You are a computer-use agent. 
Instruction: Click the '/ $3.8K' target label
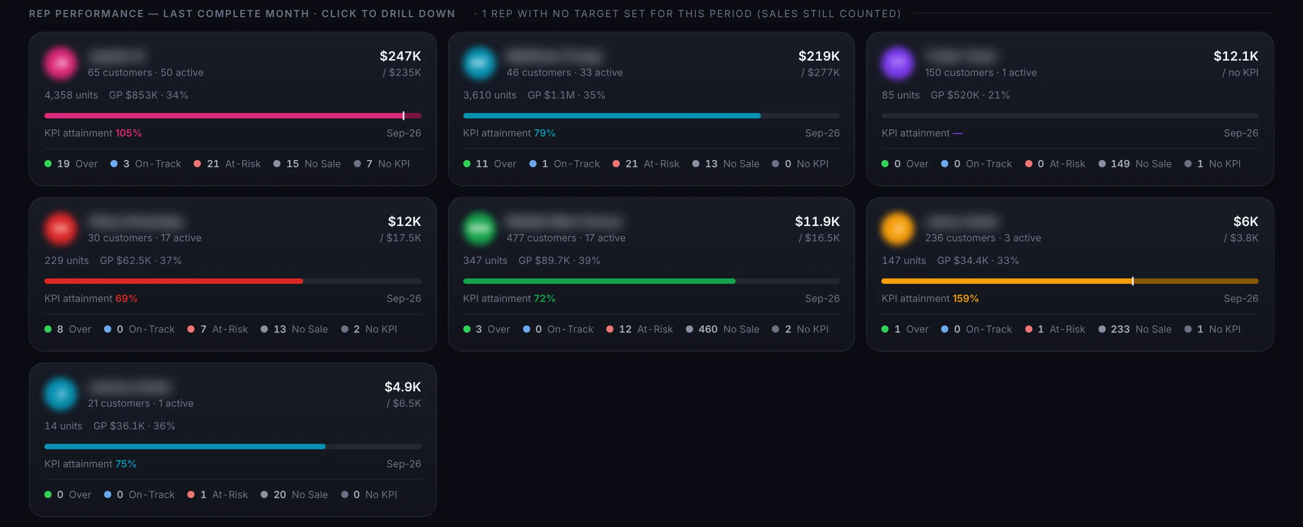(x=1241, y=238)
